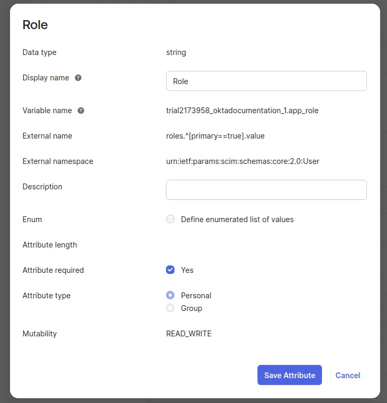Viewport: 387px width, 403px height.
Task: Enable Define enumerated list of values checkbox
Action: pos(170,219)
